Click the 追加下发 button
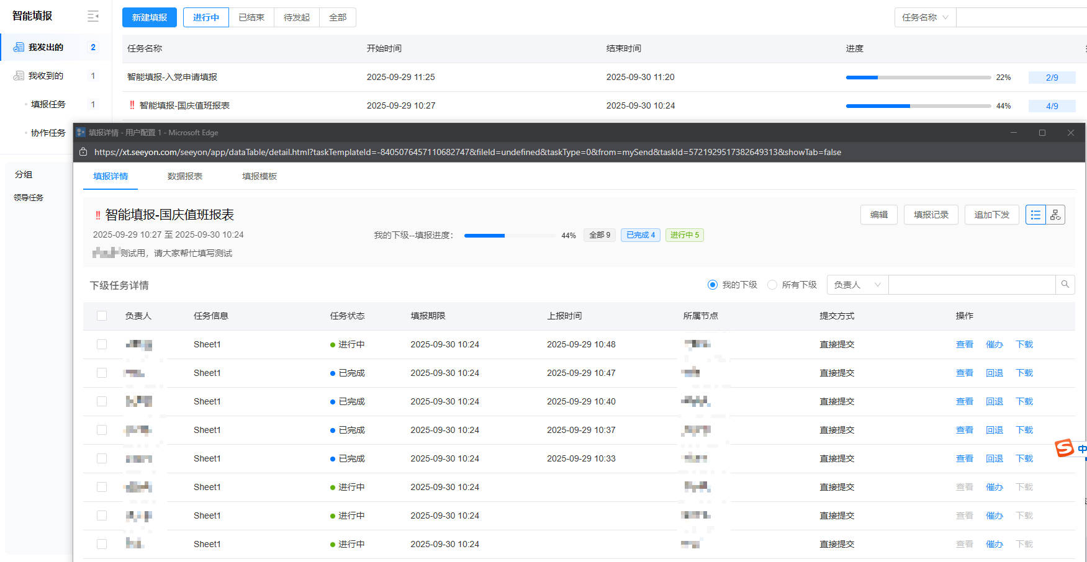Image resolution: width=1087 pixels, height=562 pixels. tap(991, 215)
